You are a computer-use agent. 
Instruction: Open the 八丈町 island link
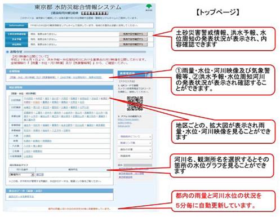pos(27,146)
